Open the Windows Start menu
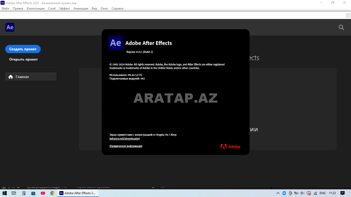The height and width of the screenshot is (197, 351). pyautogui.click(x=5, y=193)
